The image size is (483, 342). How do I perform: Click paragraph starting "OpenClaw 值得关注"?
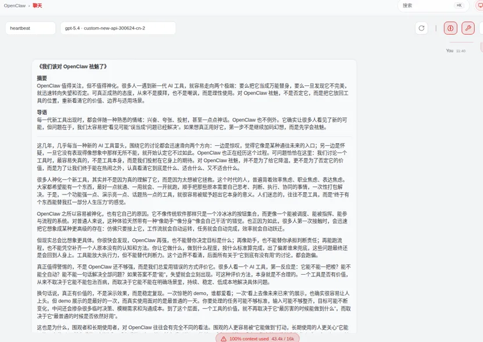tap(193, 93)
